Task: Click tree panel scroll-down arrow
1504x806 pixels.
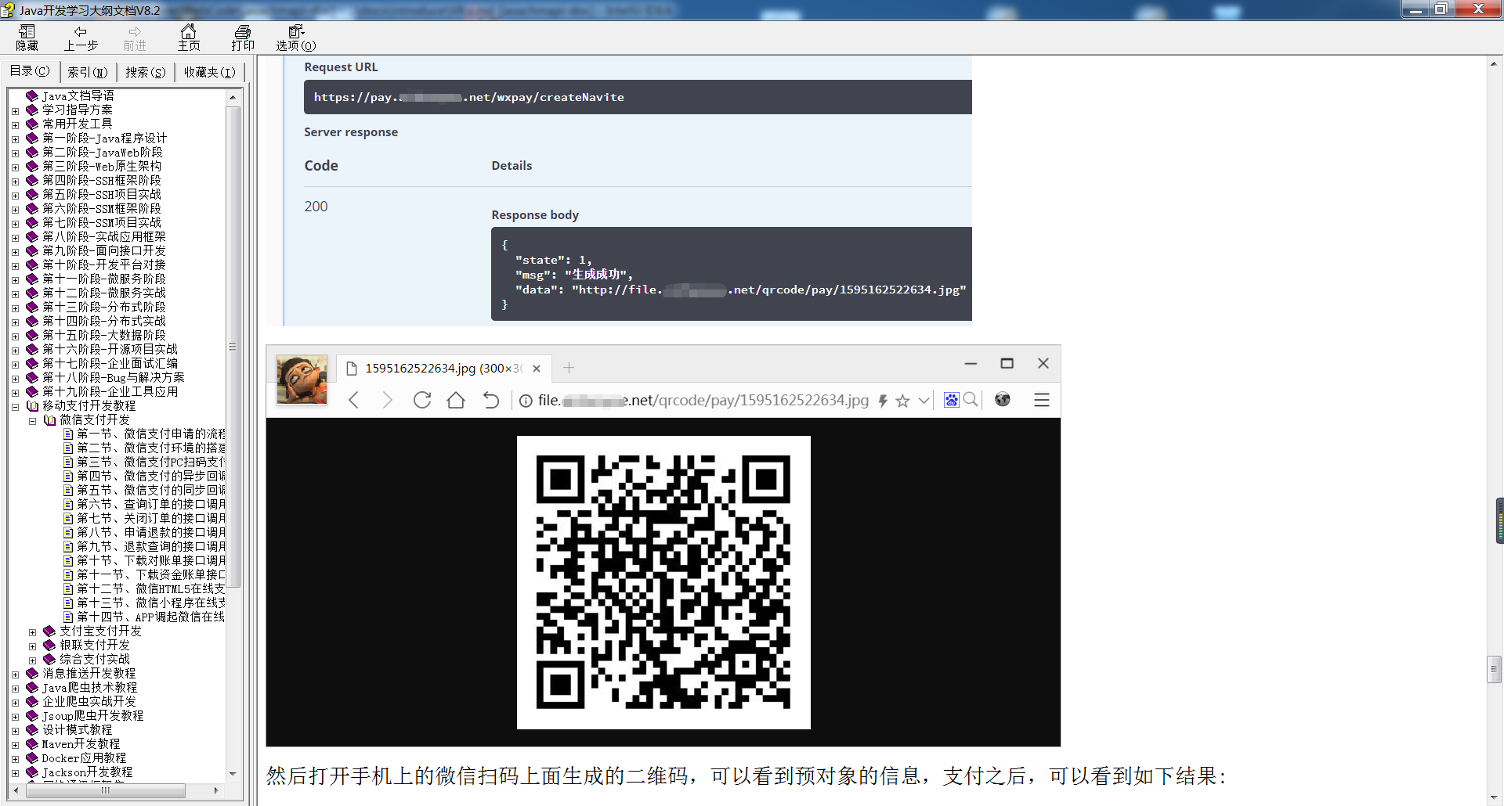Action: [233, 774]
